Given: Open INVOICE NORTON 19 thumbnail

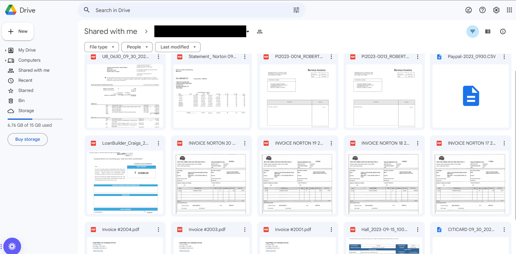Looking at the screenshot, I should (x=298, y=183).
